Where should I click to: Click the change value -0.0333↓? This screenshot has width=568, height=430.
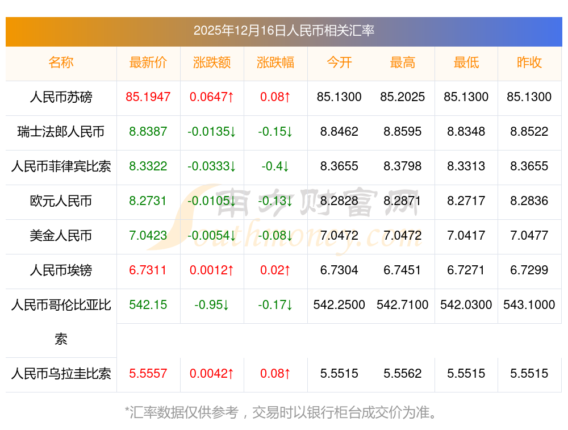(x=212, y=166)
